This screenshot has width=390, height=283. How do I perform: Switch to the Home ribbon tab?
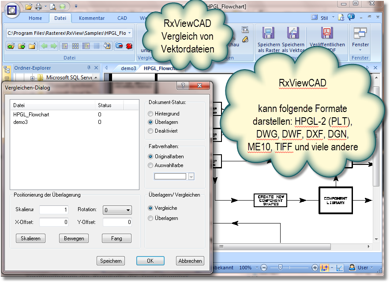pos(35,18)
